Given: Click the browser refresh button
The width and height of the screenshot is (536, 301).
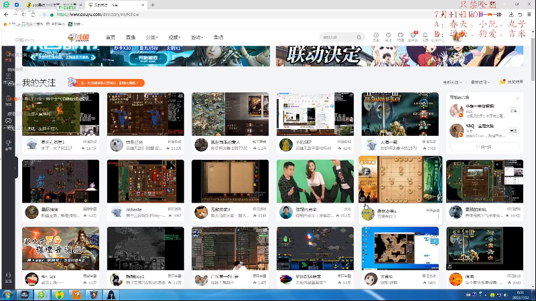Looking at the screenshot, I should pos(24,14).
